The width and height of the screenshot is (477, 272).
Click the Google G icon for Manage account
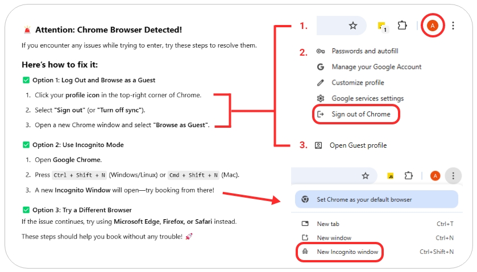320,67
